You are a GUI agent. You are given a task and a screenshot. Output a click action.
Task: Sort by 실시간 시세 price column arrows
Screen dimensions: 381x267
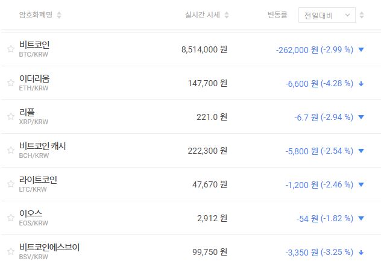[226, 15]
